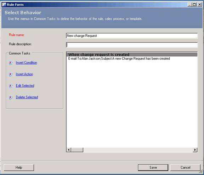Save the rule with the Save button
This screenshot has height=175, width=204.
click(153, 168)
